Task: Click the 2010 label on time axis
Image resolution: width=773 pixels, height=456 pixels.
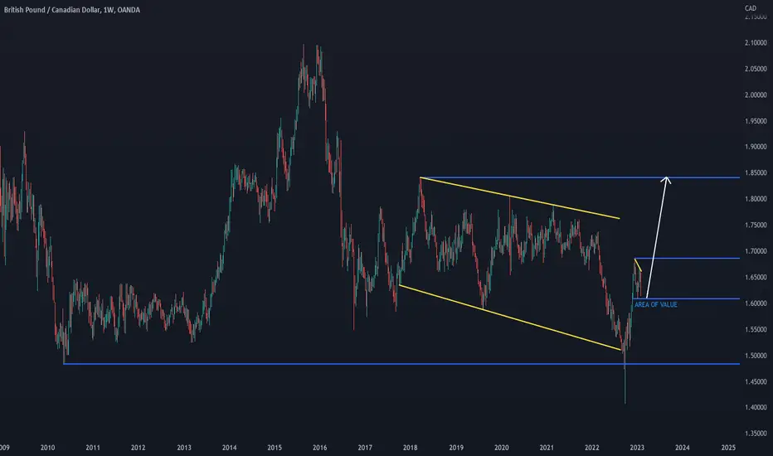Action: [x=48, y=448]
